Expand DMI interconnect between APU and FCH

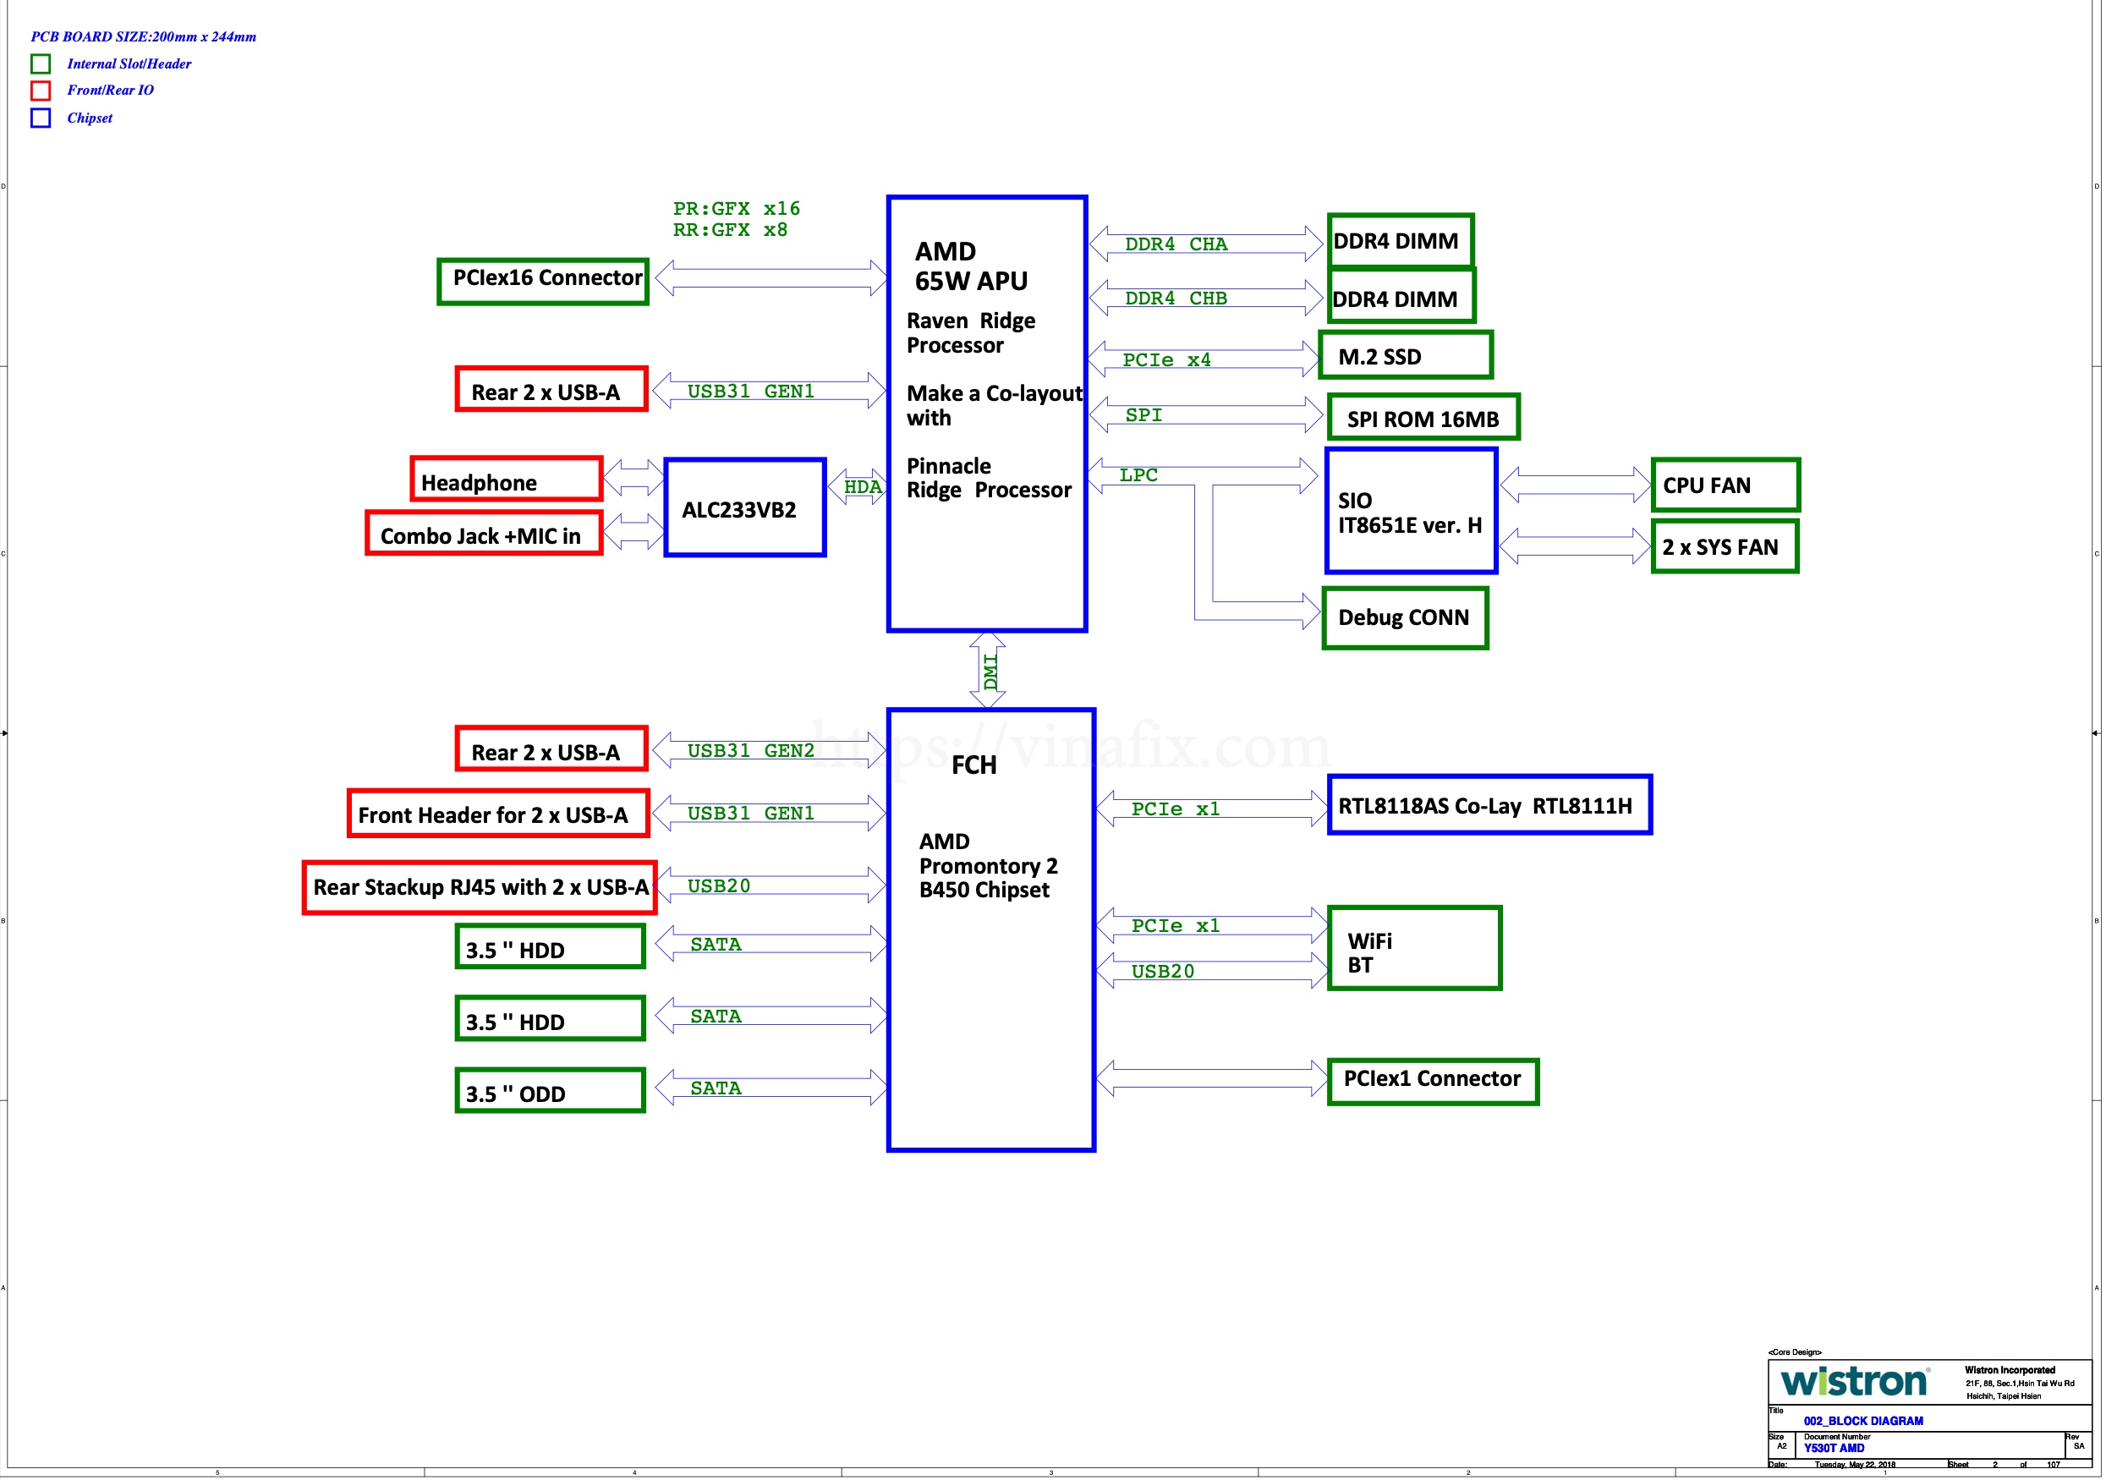(x=984, y=679)
